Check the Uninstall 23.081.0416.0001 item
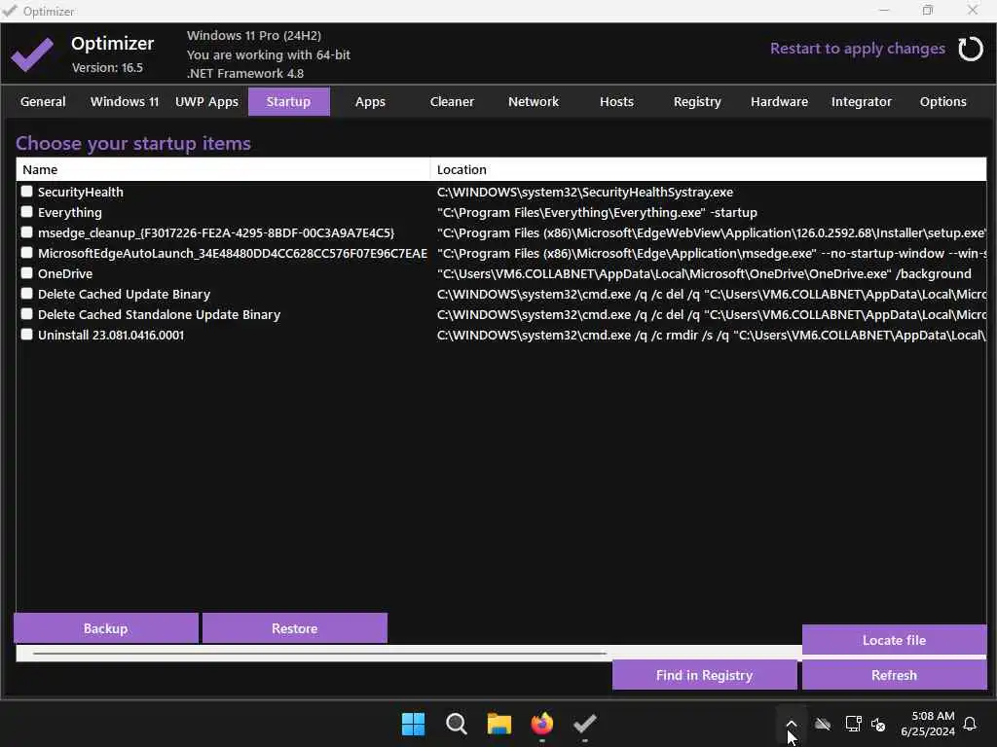This screenshot has height=747, width=997. [26, 335]
